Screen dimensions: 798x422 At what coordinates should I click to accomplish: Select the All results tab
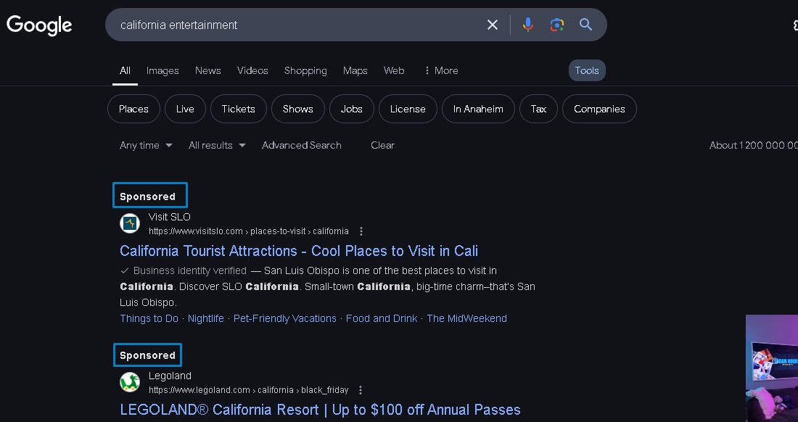pos(126,70)
